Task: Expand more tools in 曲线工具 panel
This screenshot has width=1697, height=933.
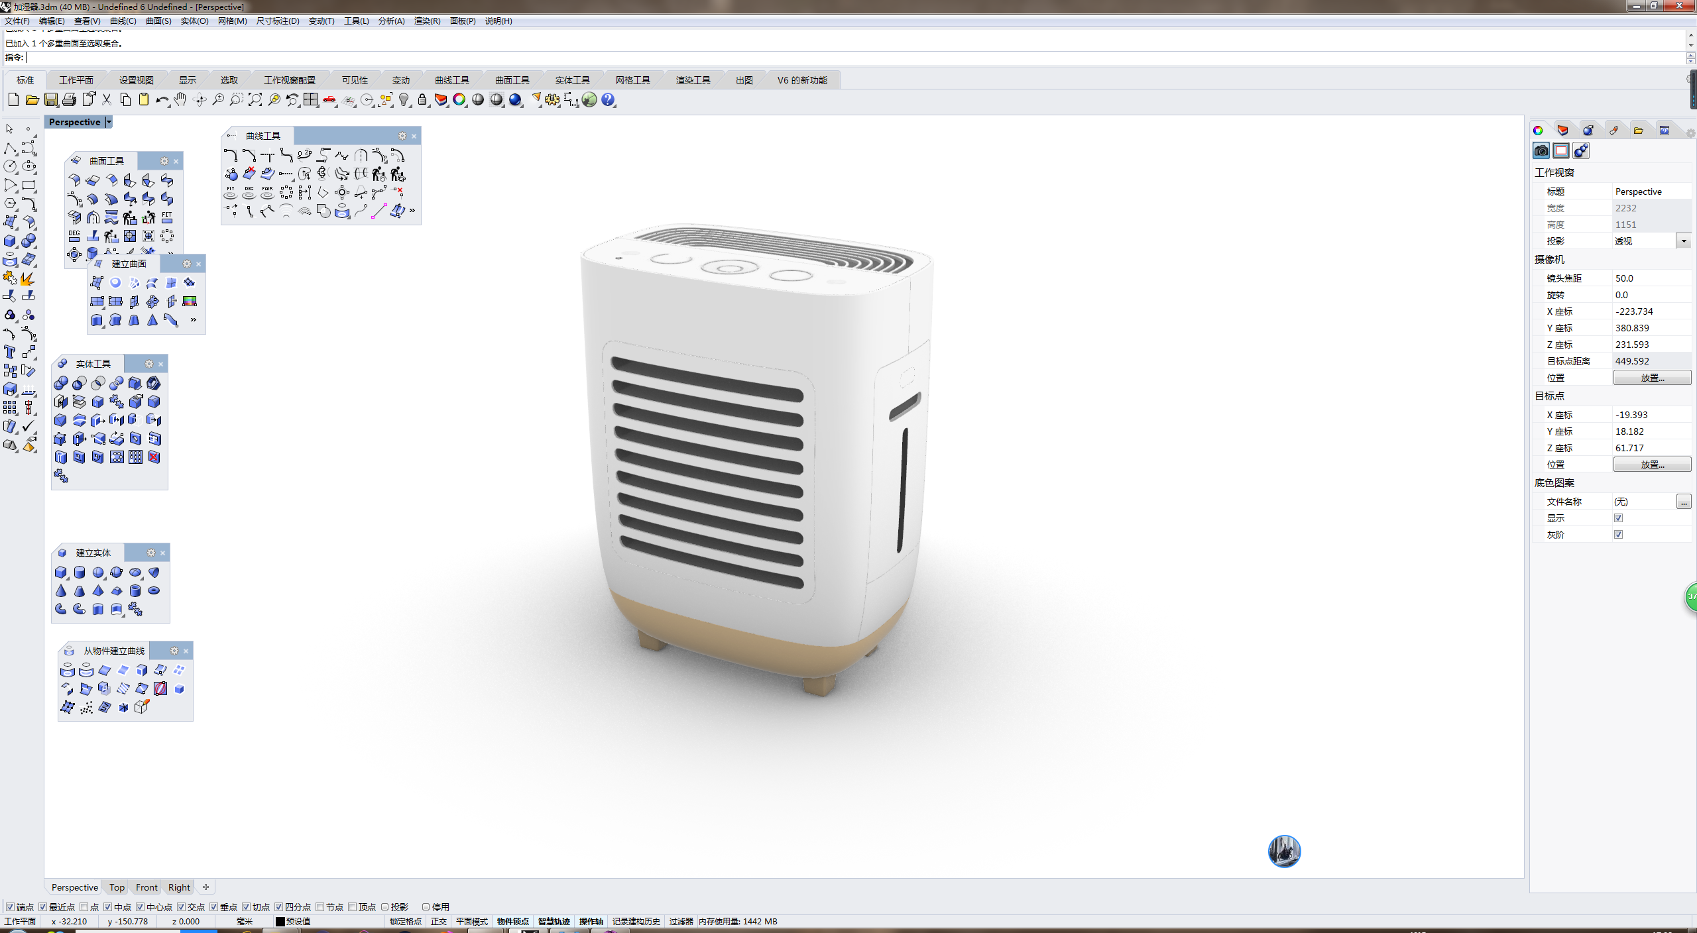Action: click(x=412, y=211)
